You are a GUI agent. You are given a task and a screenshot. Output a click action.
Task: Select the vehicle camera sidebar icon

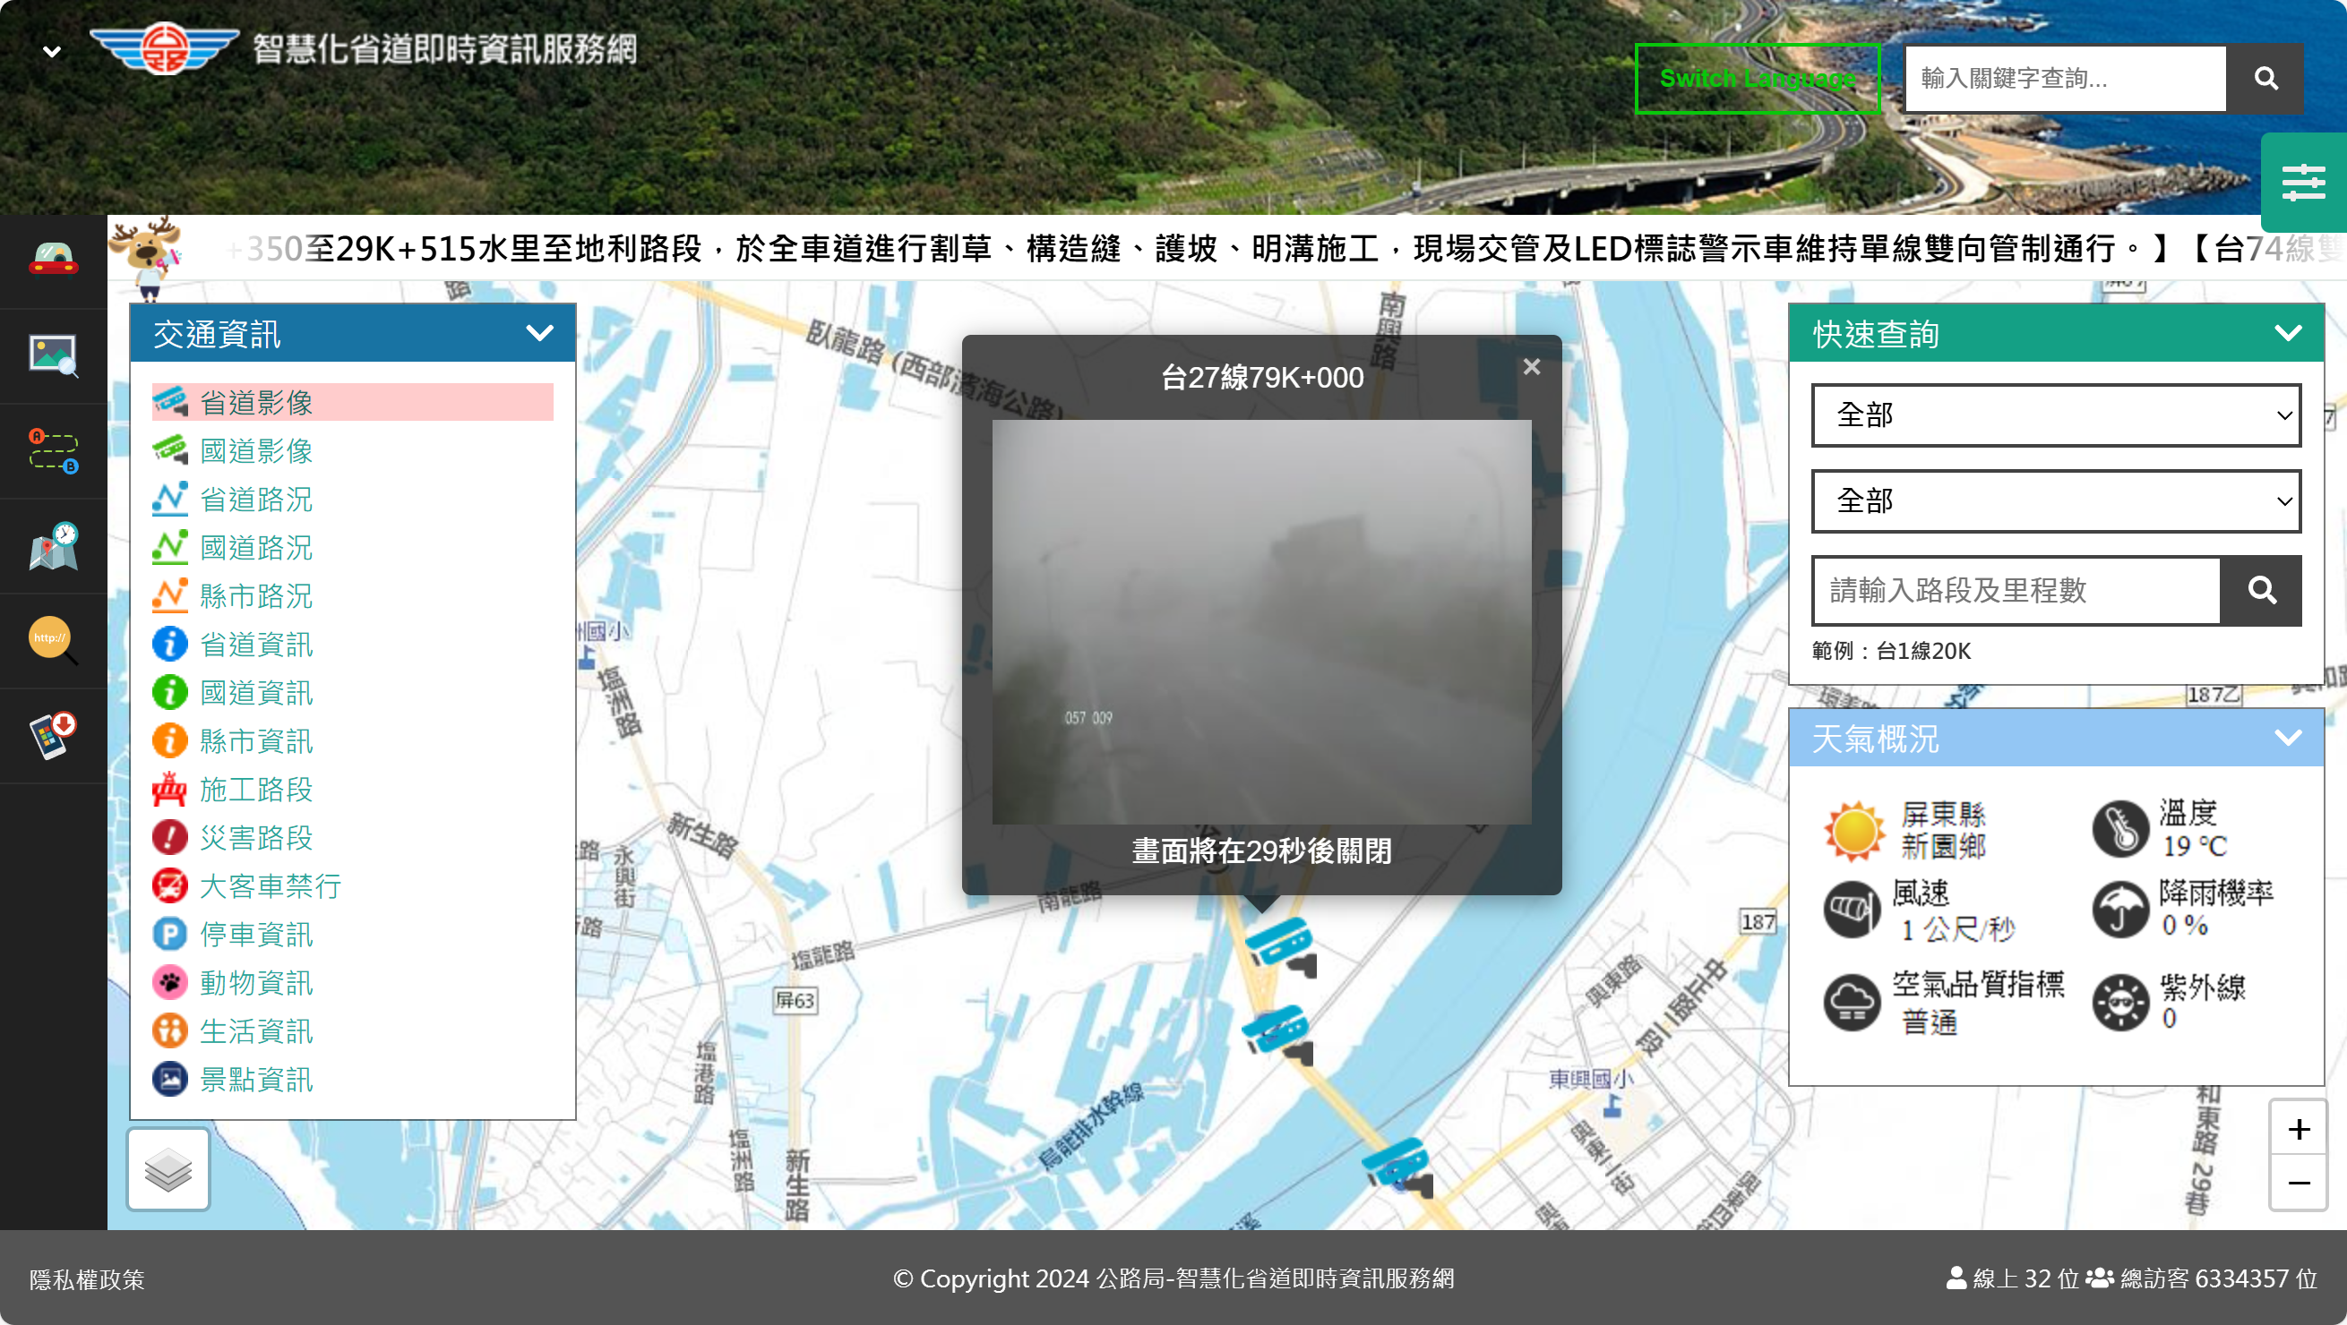coord(52,260)
